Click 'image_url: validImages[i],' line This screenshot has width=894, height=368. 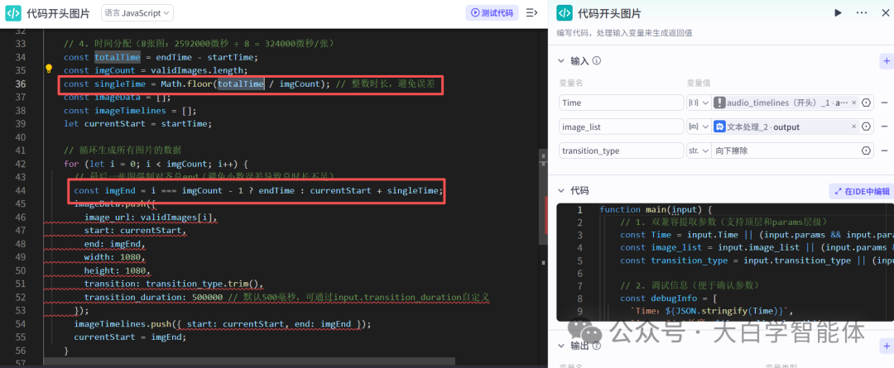[x=151, y=217]
